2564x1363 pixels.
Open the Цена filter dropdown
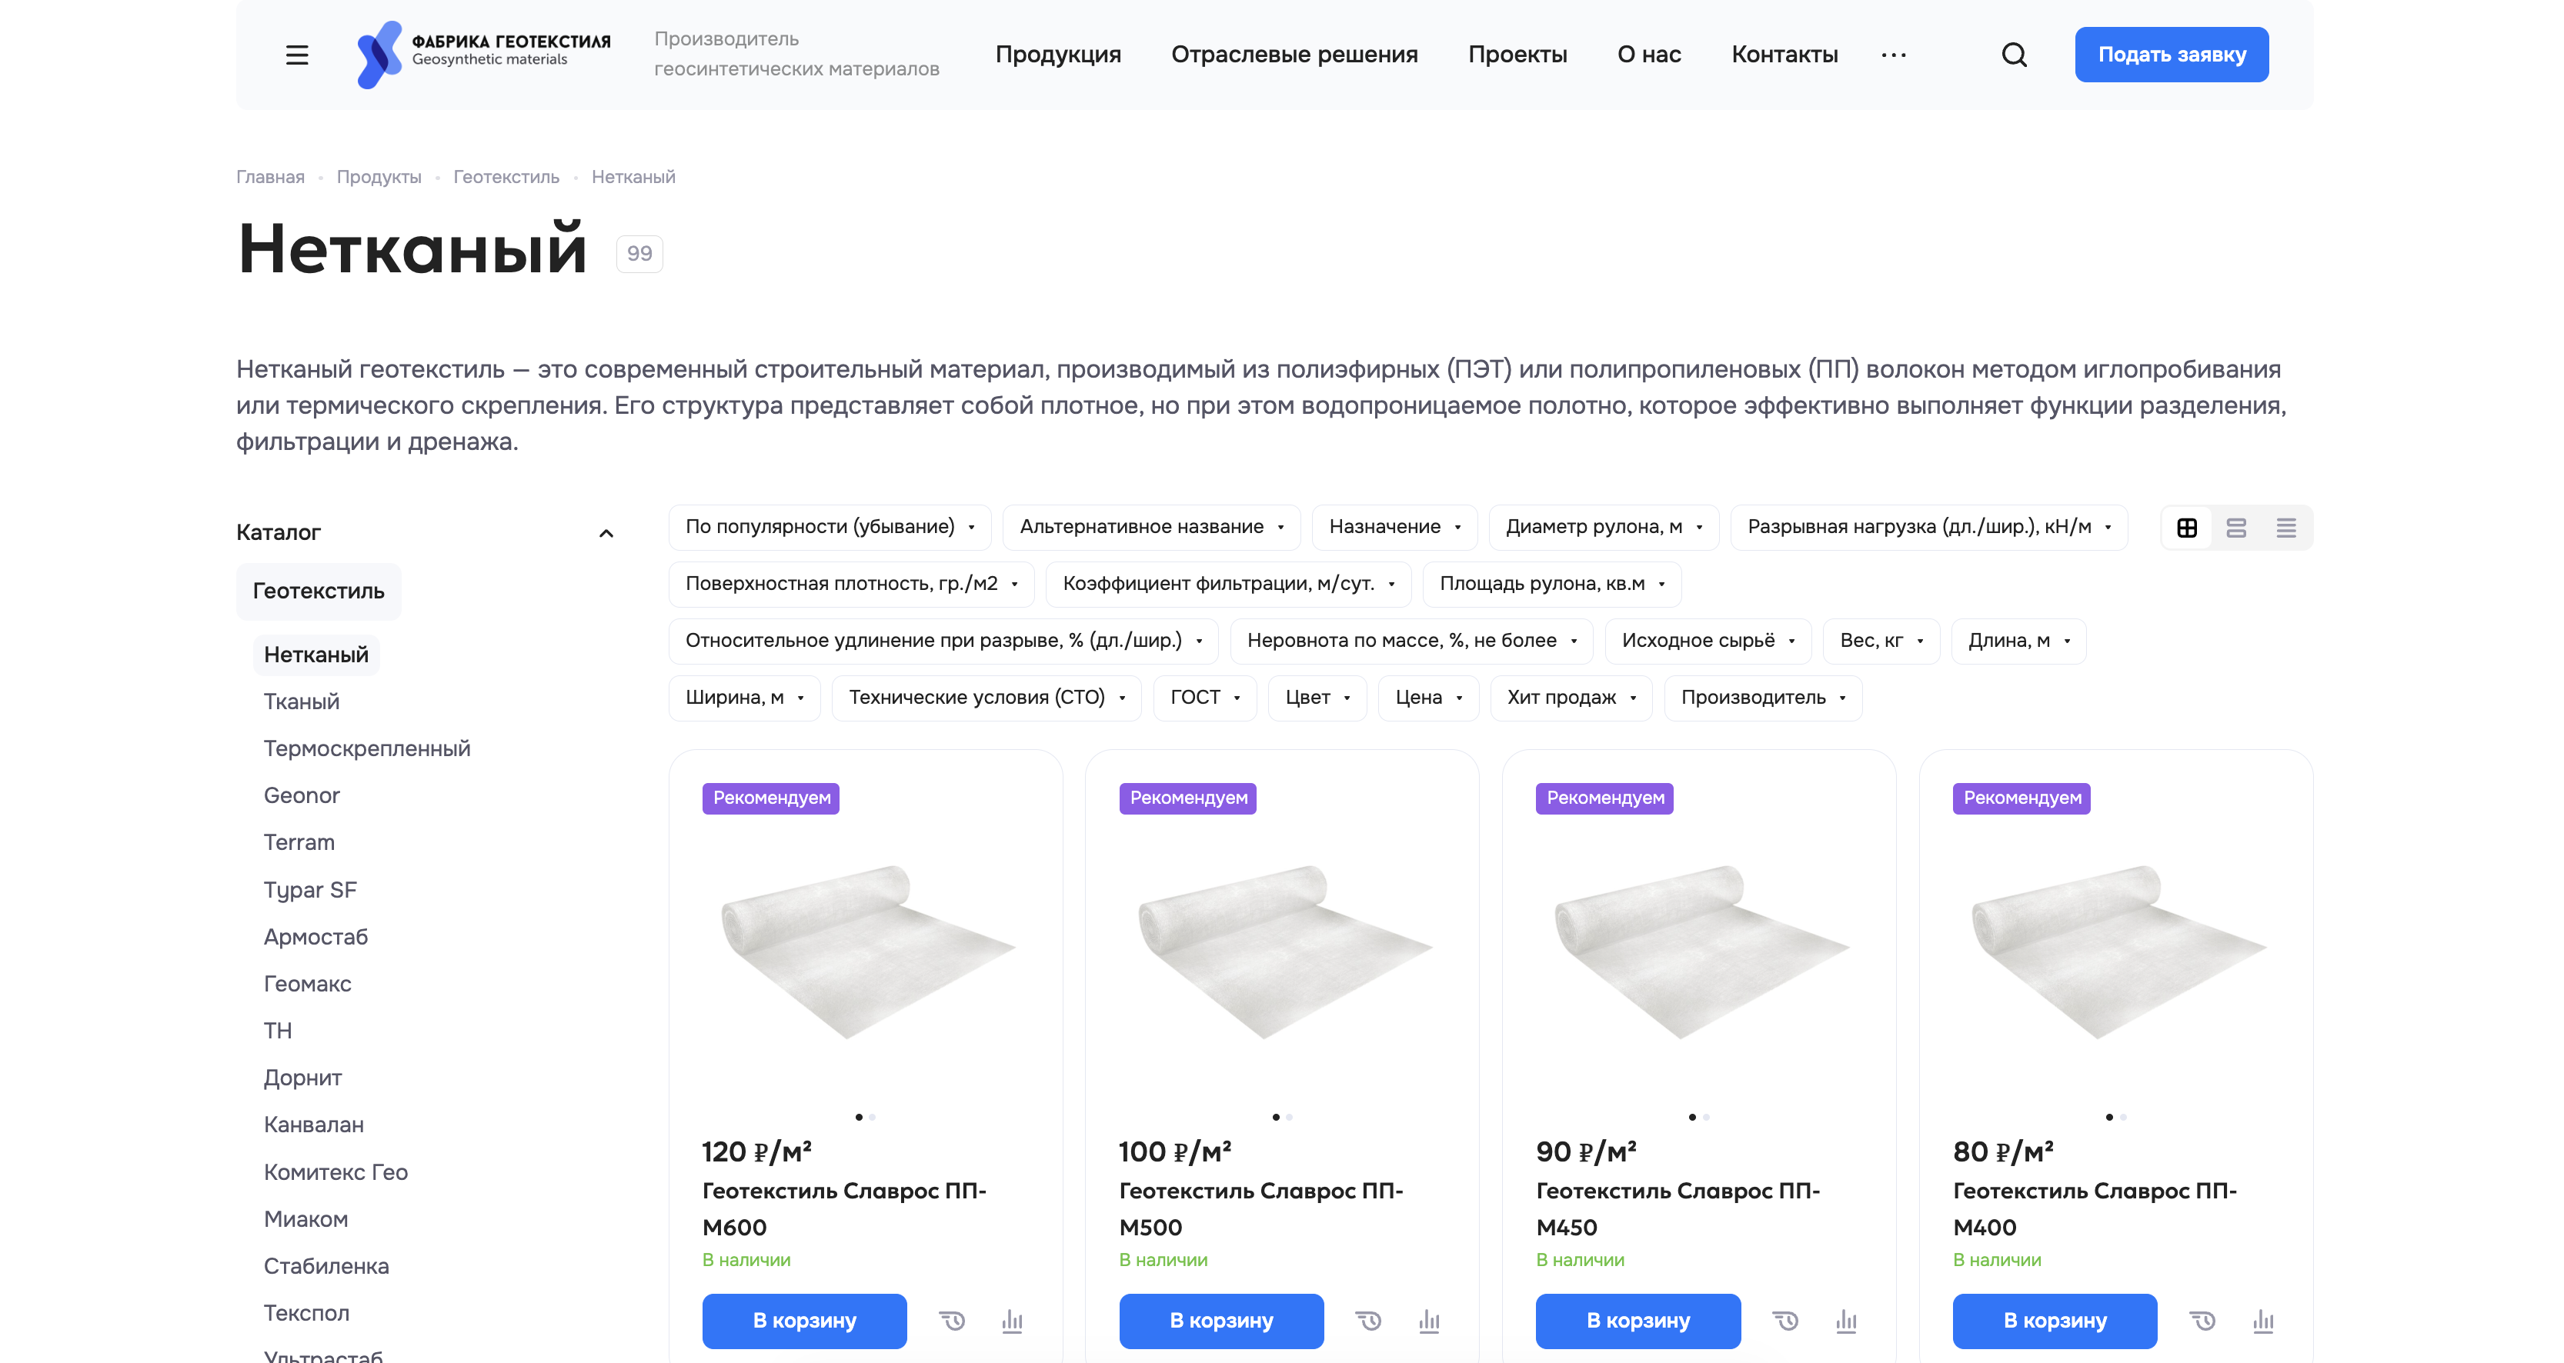click(x=1427, y=698)
